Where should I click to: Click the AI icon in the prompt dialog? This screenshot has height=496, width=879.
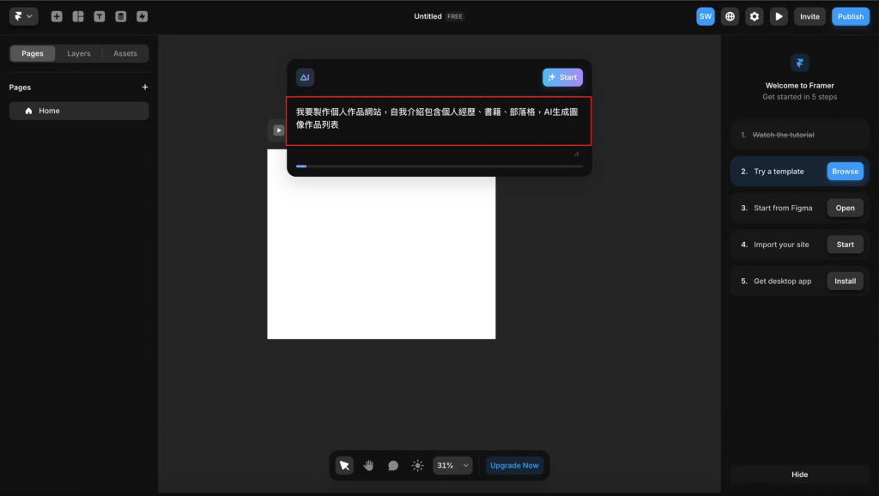[x=305, y=77]
